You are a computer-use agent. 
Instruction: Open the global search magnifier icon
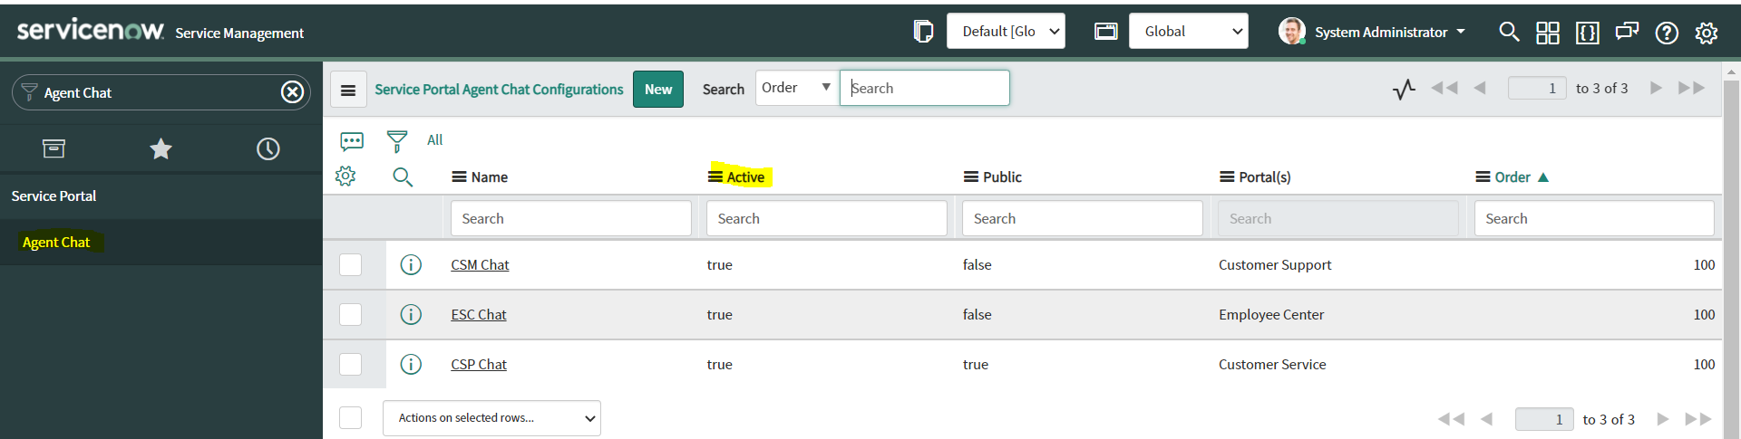pos(1508,32)
